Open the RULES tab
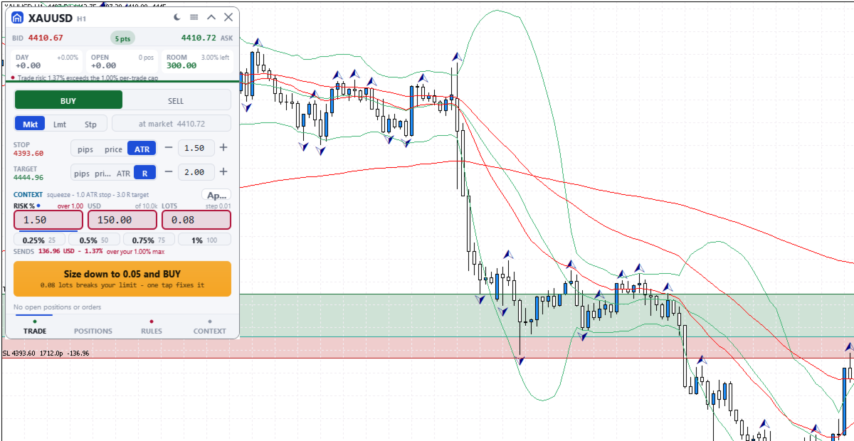Screen dimensions: 854x441 pos(152,331)
